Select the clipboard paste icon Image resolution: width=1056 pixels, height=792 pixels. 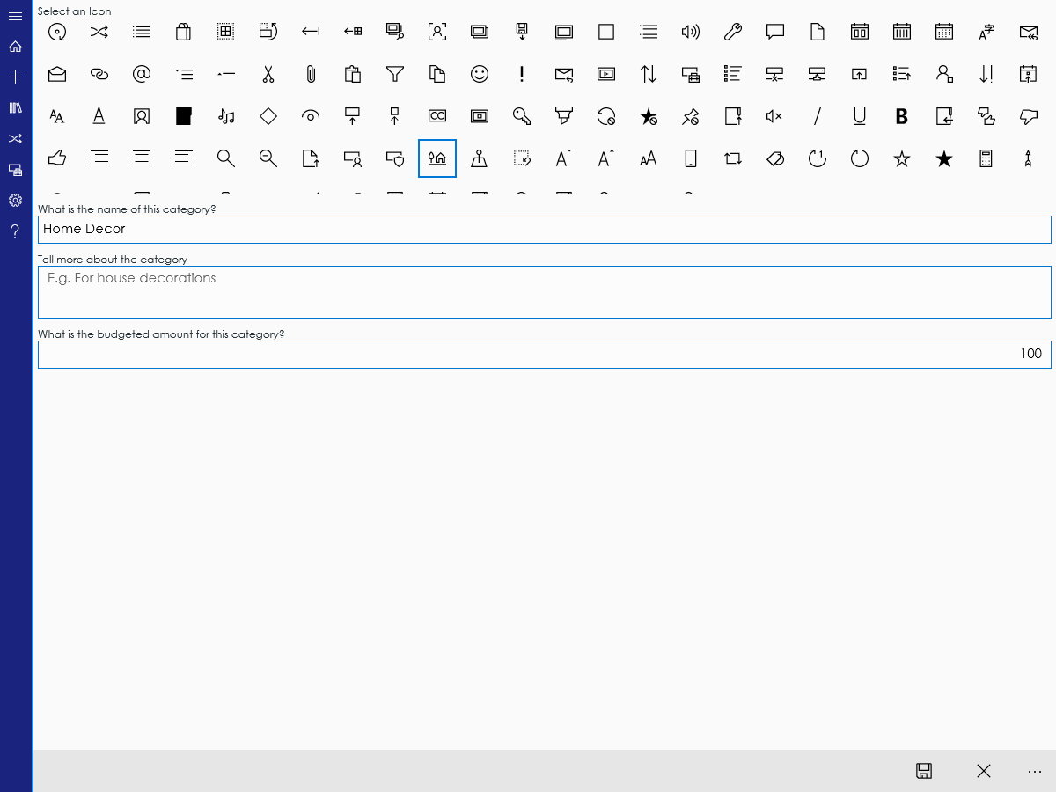353,74
